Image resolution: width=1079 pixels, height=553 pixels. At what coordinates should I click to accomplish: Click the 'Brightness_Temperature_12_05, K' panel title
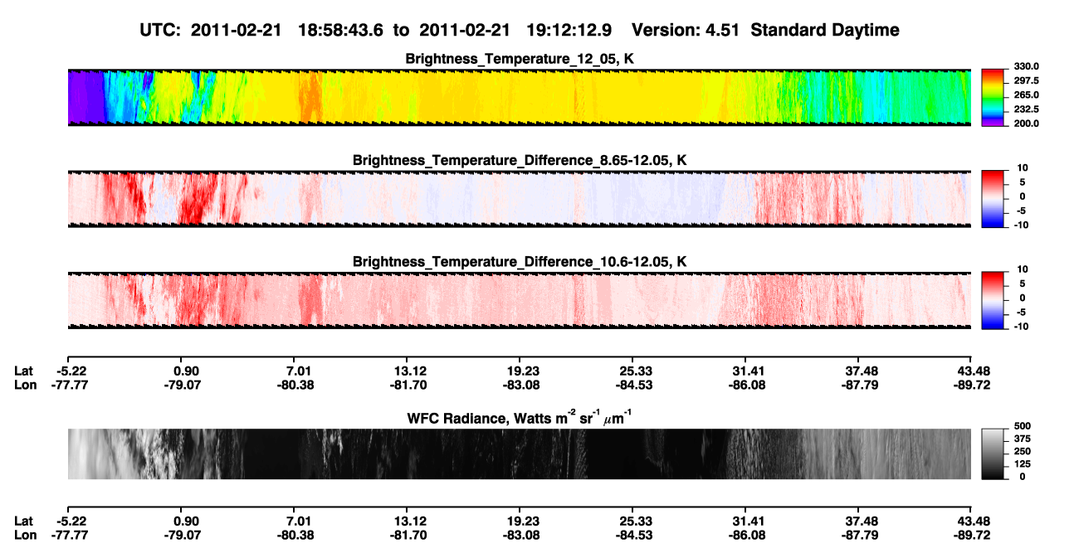520,59
